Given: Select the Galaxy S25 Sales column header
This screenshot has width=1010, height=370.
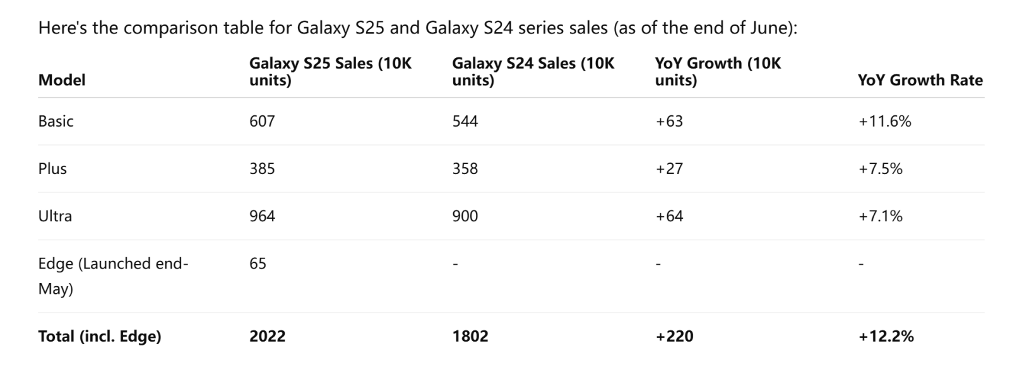Looking at the screenshot, I should click(x=330, y=72).
